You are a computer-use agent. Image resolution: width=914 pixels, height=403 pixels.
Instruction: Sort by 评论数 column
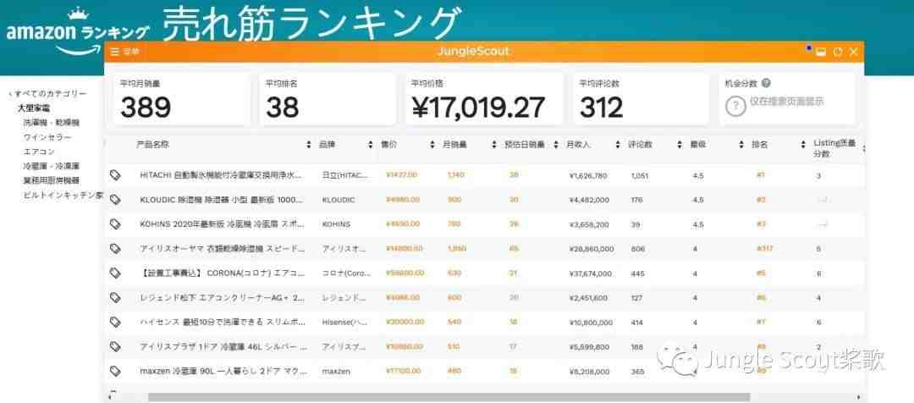(x=679, y=144)
